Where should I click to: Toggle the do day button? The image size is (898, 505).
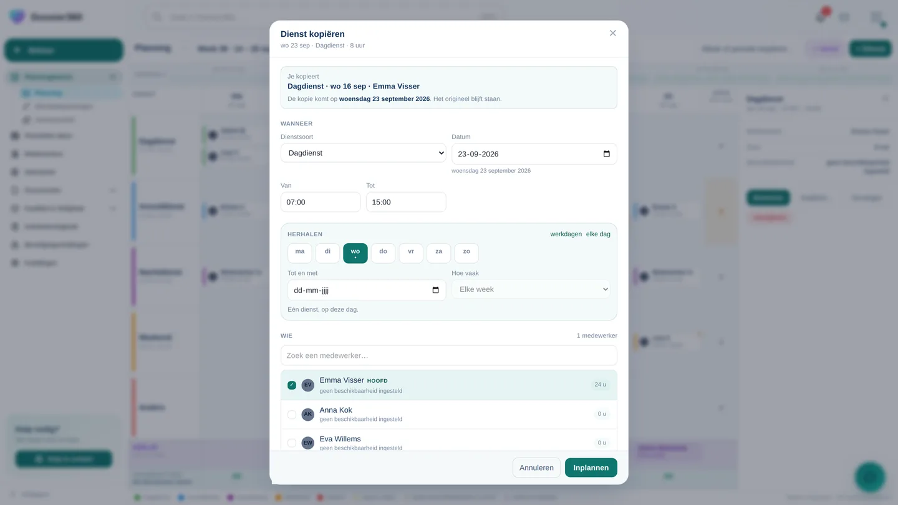[x=384, y=253]
